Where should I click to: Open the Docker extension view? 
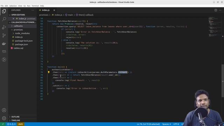4,43
